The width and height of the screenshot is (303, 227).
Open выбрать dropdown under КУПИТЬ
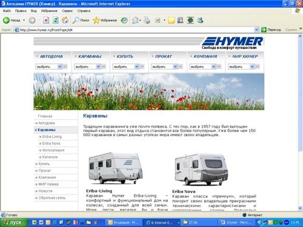pyautogui.click(x=126, y=67)
